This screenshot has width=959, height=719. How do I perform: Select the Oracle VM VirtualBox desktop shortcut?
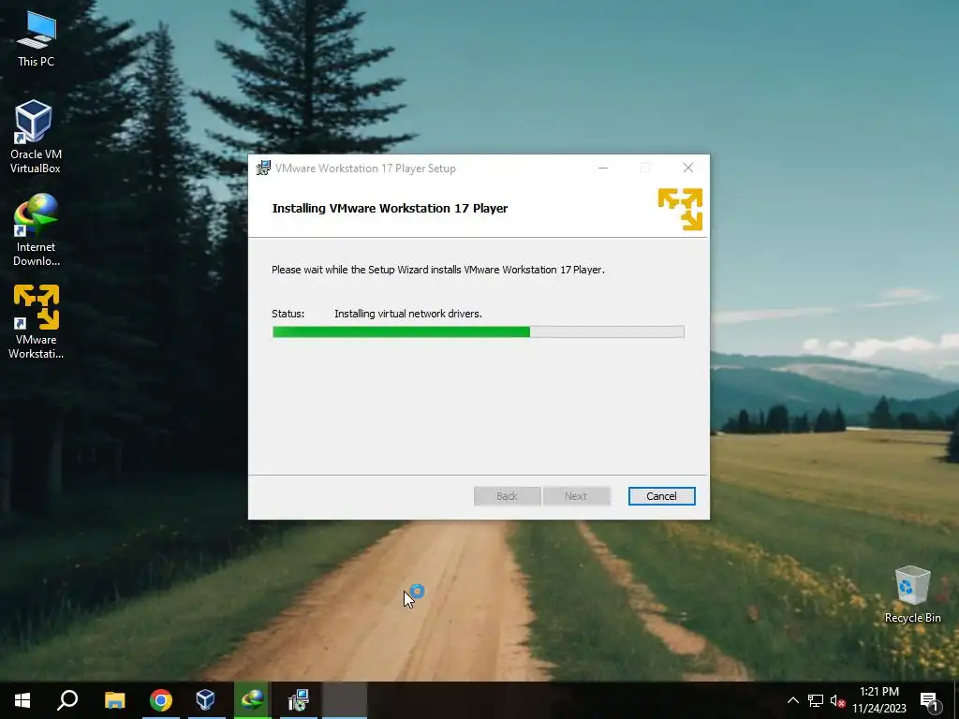tap(36, 137)
